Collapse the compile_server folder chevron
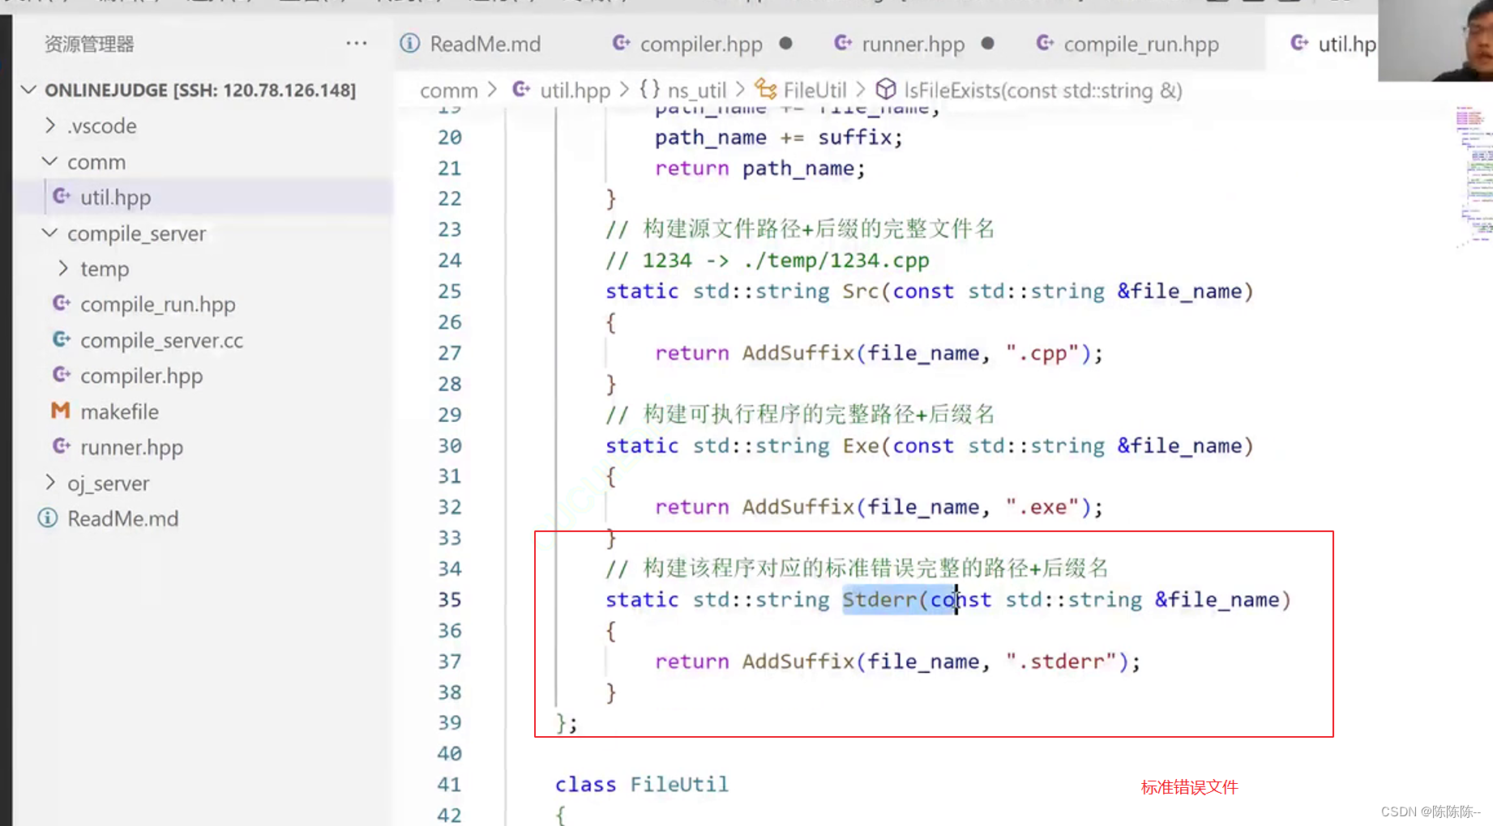1493x826 pixels. pyautogui.click(x=50, y=233)
